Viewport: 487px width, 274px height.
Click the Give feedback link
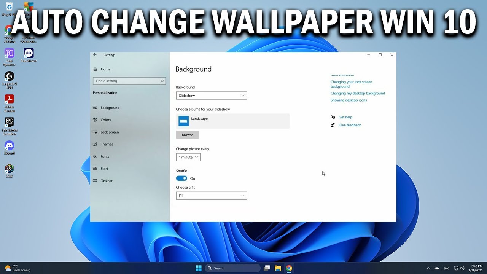point(350,125)
